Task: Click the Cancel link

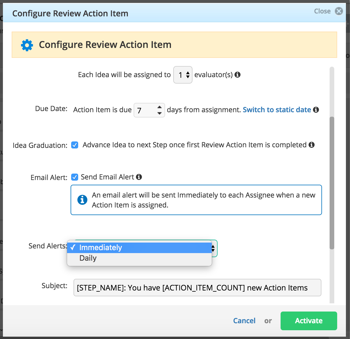Action: tap(244, 321)
